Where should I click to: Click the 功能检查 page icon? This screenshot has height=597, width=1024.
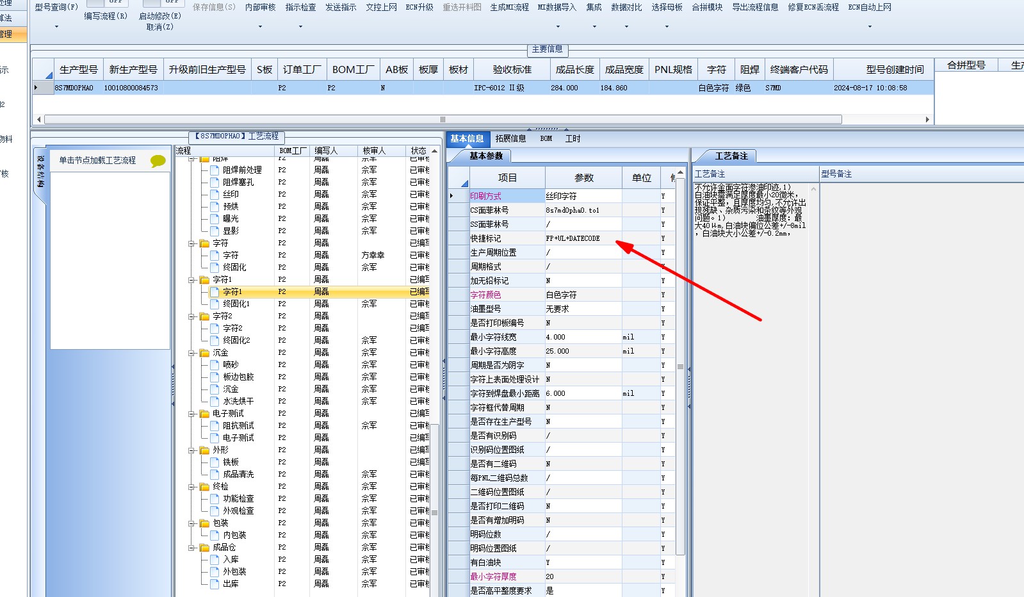[215, 498]
